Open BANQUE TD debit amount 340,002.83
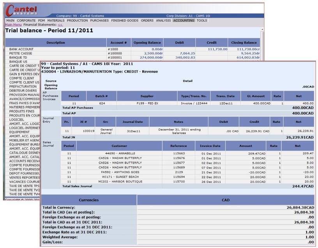318x248 pixels. tap(185, 58)
